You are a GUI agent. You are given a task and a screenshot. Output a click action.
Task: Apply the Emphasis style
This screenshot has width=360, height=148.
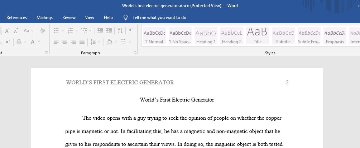[x=335, y=36]
